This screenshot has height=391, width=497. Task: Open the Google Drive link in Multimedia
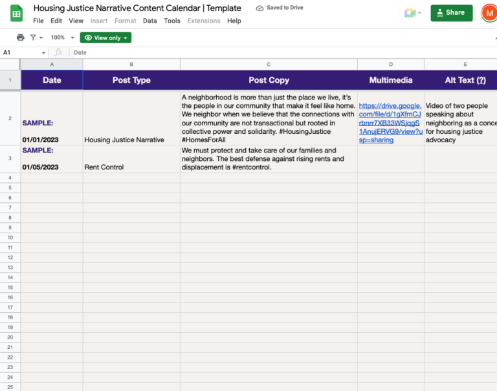click(x=390, y=123)
